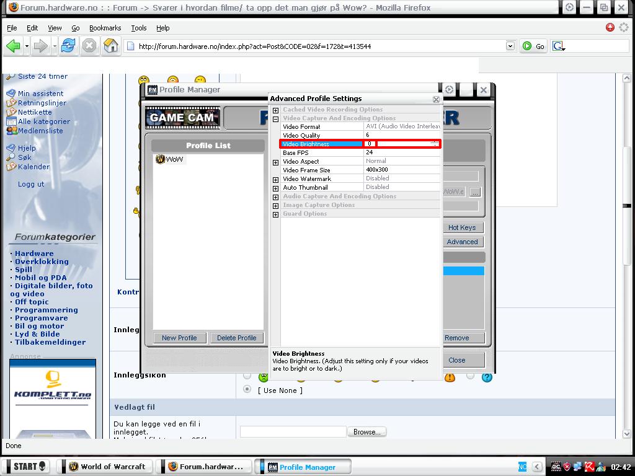635x476 pixels.
Task: Collapse Video Capture And Encoding Options
Action: tap(275, 119)
